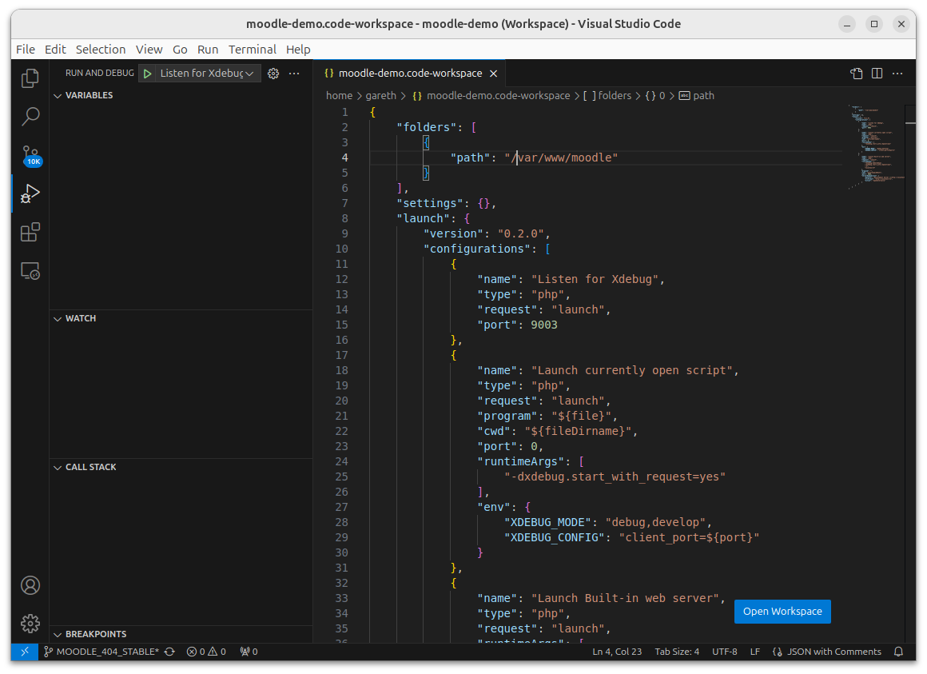Click the "Listen for Xdebug" name value in editor

pyautogui.click(x=595, y=279)
